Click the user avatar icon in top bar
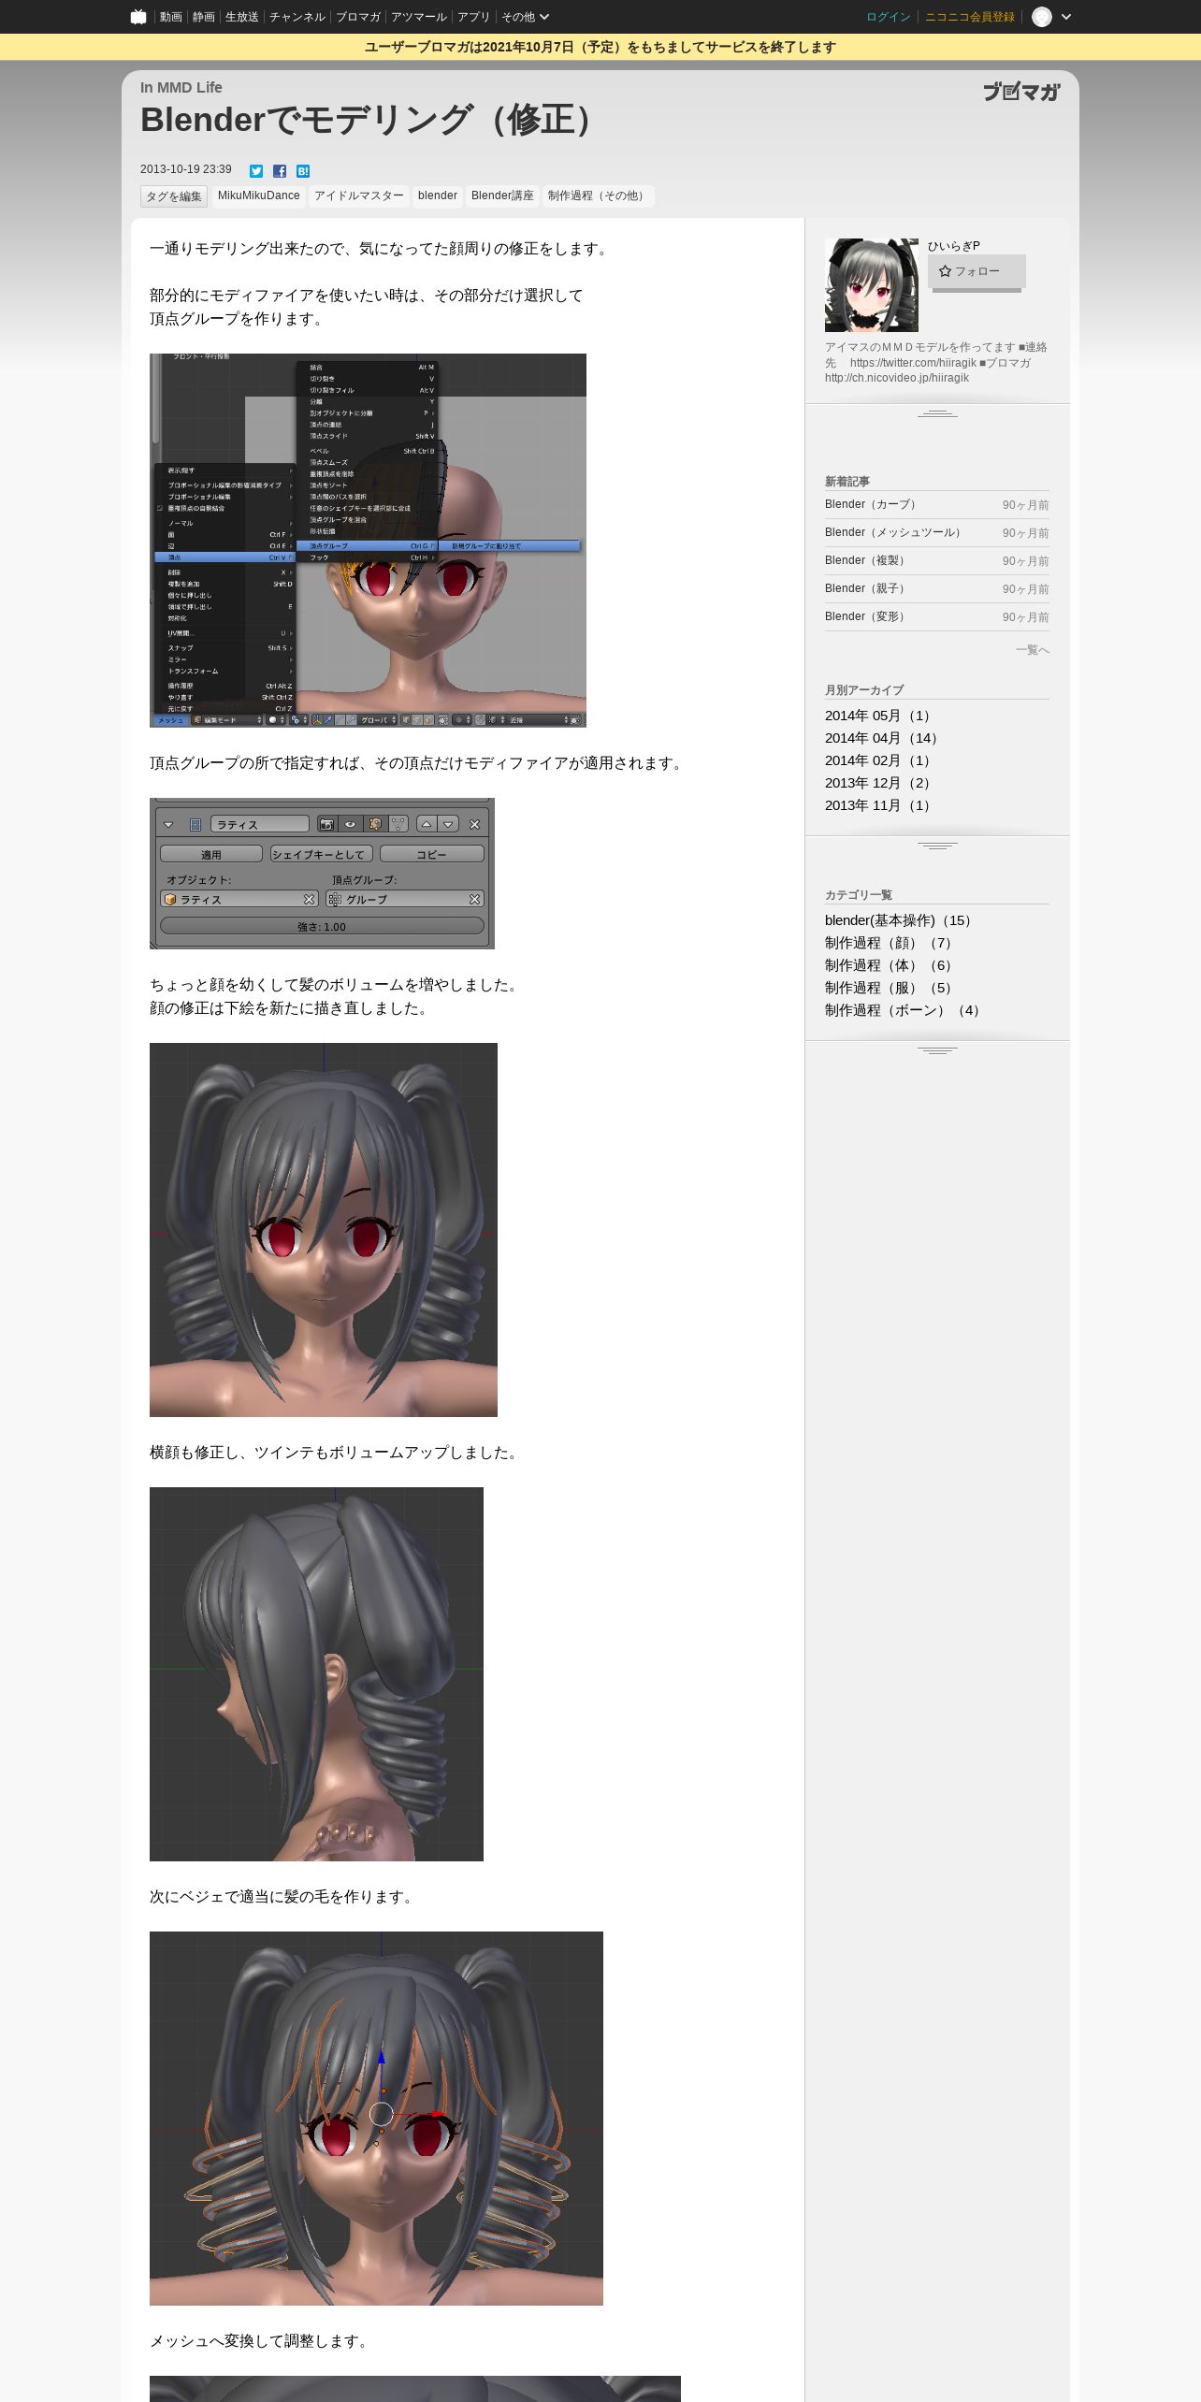 (1041, 17)
